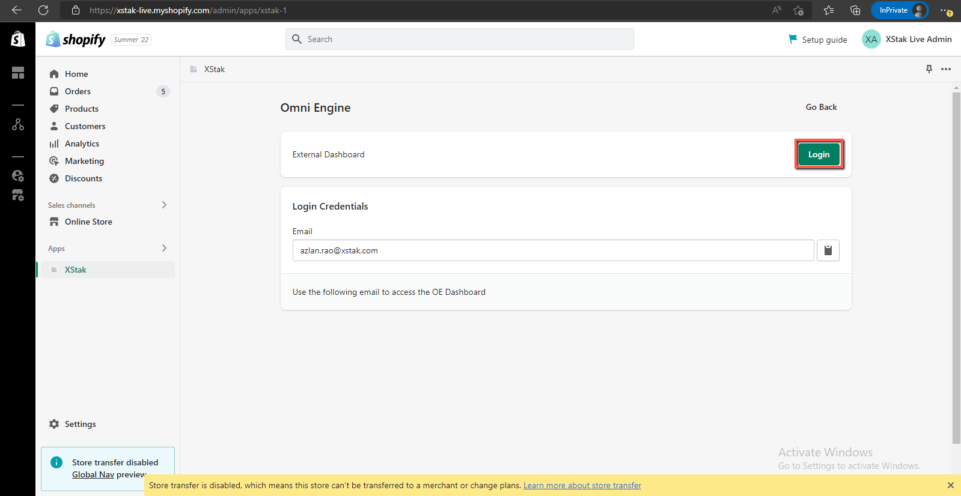Click the Shopify bag logo in black sidebar
This screenshot has width=961, height=496.
click(18, 39)
